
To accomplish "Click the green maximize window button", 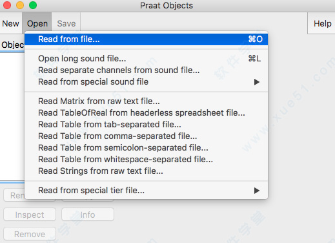I will [33, 5].
